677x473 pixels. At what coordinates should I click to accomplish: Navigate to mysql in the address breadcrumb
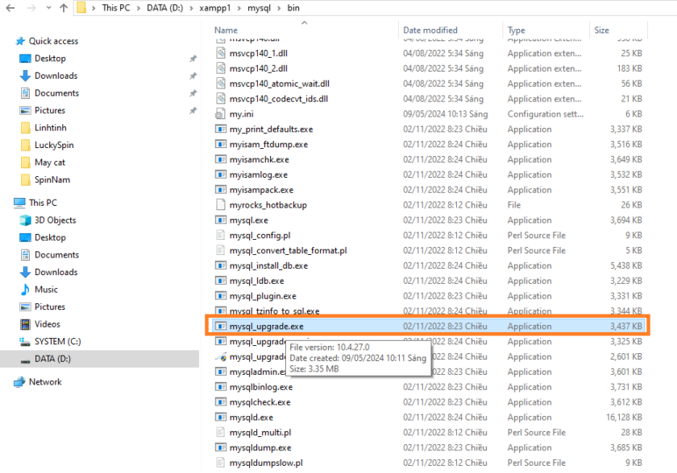(x=259, y=8)
